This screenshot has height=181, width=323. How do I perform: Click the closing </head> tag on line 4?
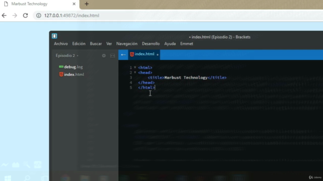pyautogui.click(x=146, y=82)
